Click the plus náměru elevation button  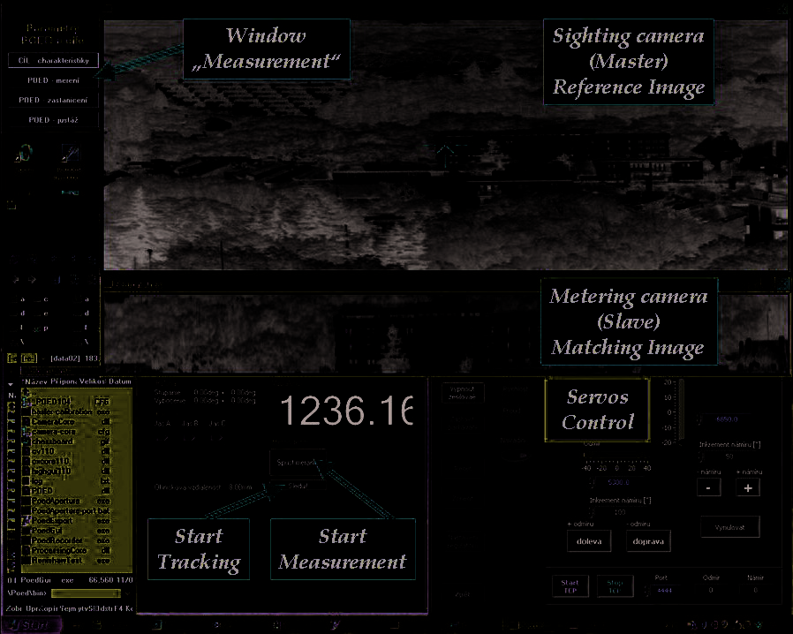747,487
